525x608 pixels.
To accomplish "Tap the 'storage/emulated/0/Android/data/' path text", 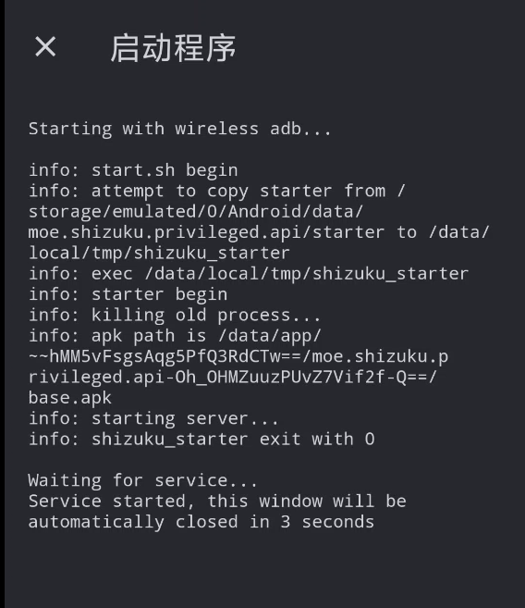I will tap(196, 212).
